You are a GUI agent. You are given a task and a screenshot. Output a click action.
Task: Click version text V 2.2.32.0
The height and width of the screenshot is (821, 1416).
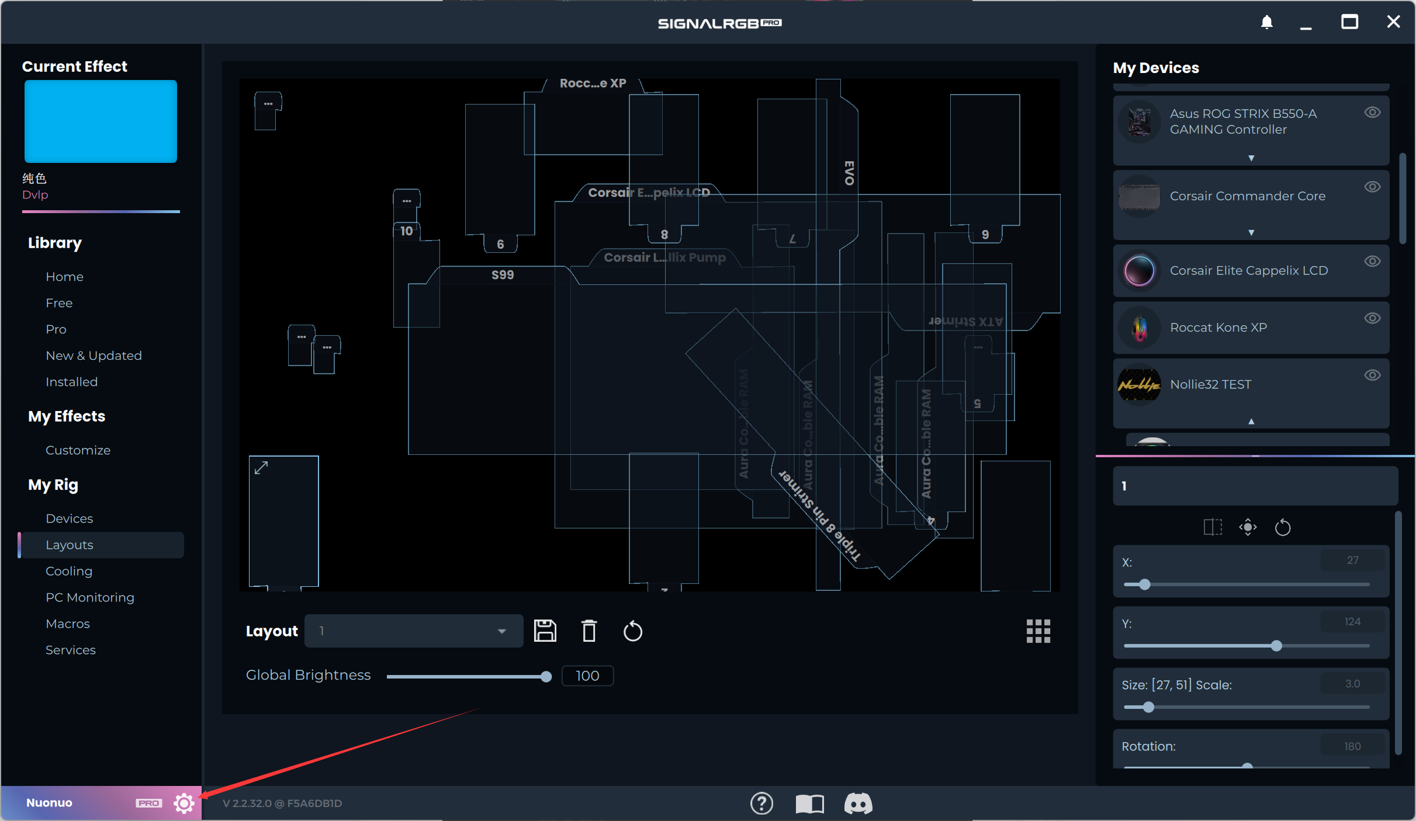(282, 803)
